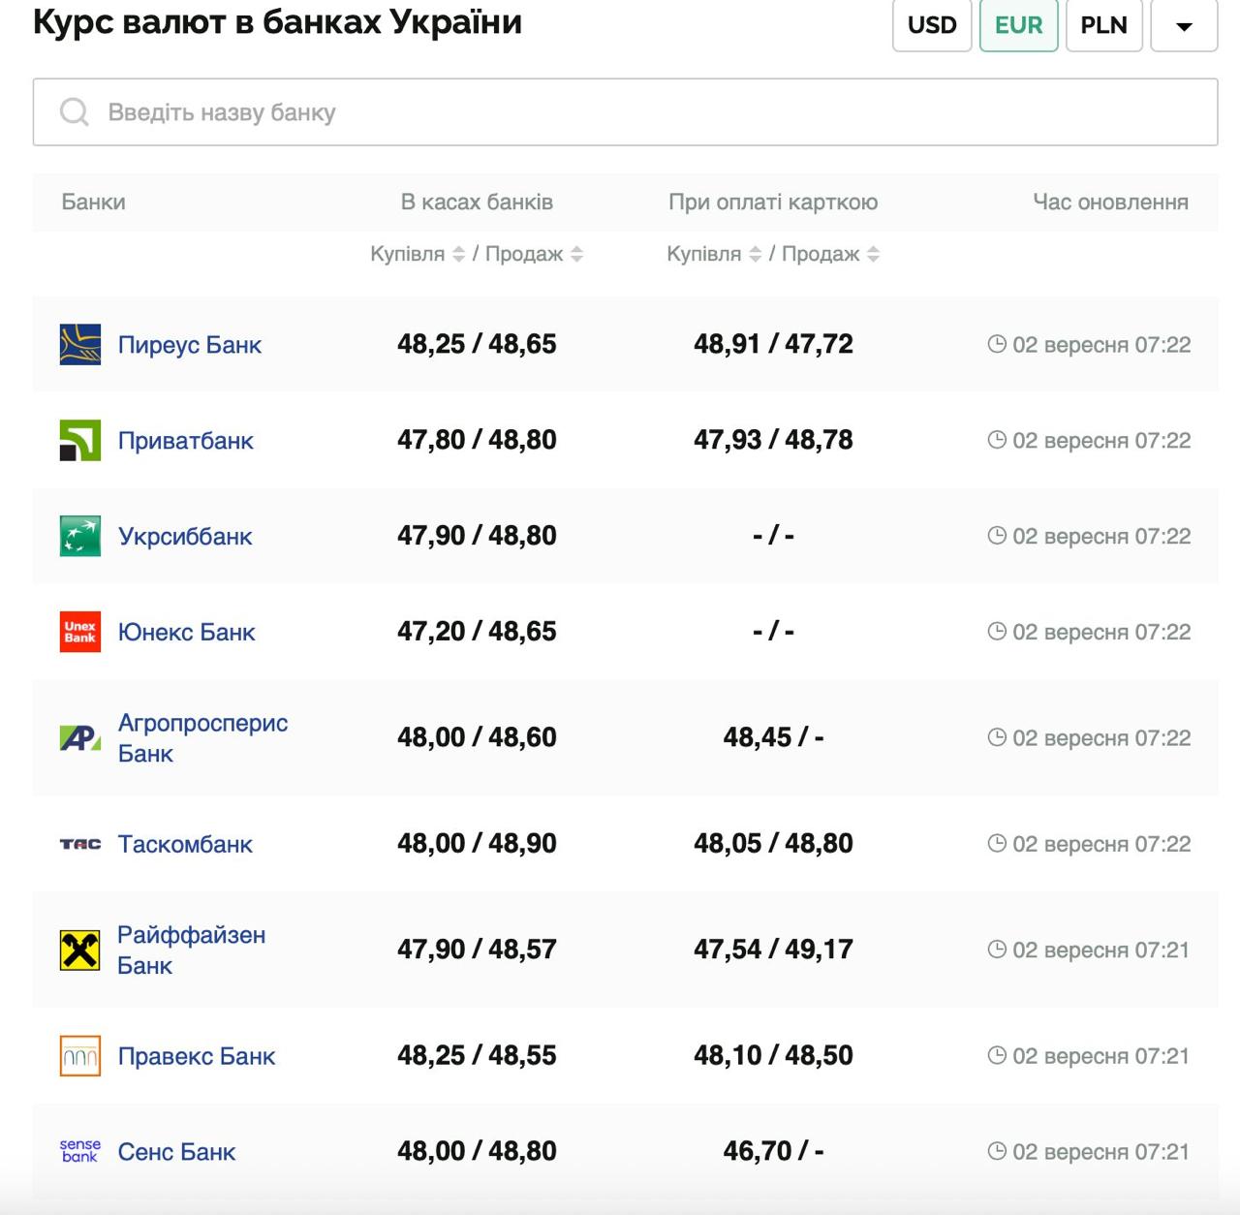Screen dimensions: 1240x1215
Task: Click the Ukrsibbank logo icon
Action: tap(80, 537)
